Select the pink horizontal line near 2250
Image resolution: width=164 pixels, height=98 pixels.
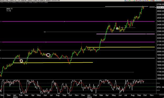pos(125,34)
